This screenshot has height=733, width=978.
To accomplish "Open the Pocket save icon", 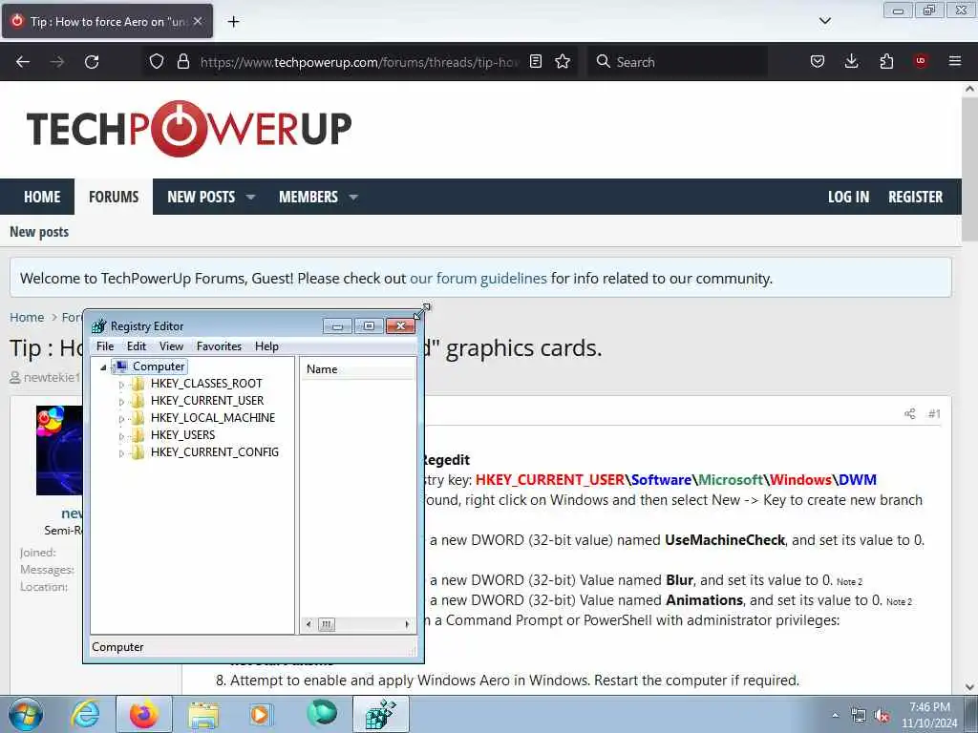I will coord(818,61).
